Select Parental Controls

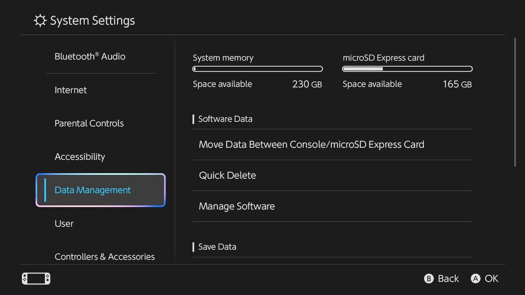click(x=89, y=123)
